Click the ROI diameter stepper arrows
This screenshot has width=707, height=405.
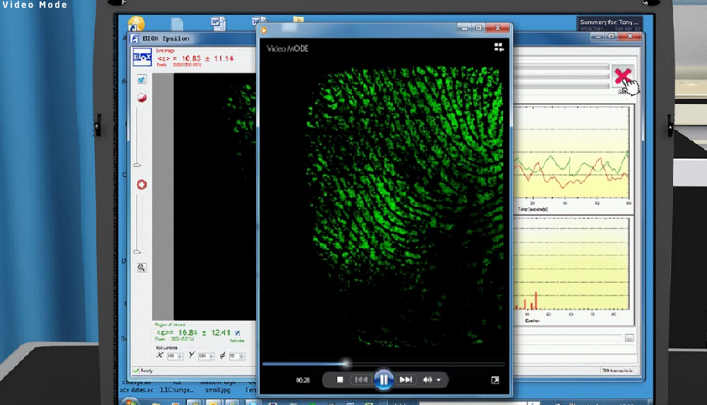(x=243, y=356)
